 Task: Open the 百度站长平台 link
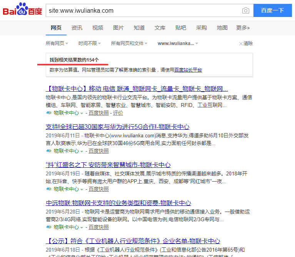[188, 70]
